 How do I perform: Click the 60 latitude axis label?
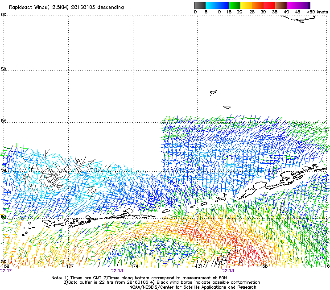[x=4, y=15]
